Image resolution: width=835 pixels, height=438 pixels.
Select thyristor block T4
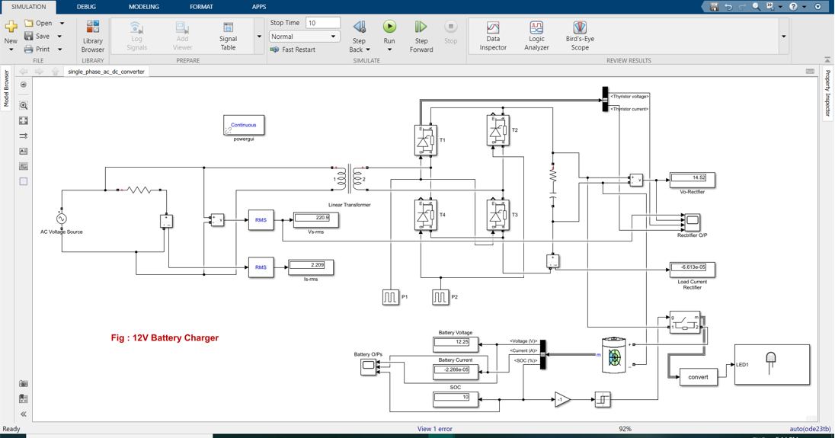(x=425, y=215)
